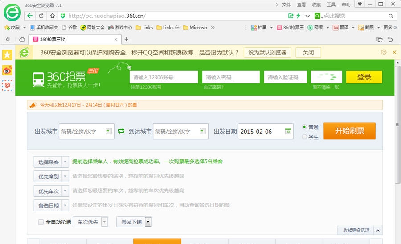Open Weibo sidebar icon
The image size is (401, 244).
tap(7, 70)
